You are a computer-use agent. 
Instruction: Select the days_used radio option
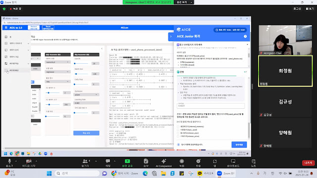[178, 130]
